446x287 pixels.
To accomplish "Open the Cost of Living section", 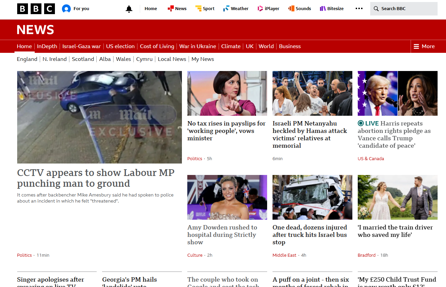I will click(157, 46).
